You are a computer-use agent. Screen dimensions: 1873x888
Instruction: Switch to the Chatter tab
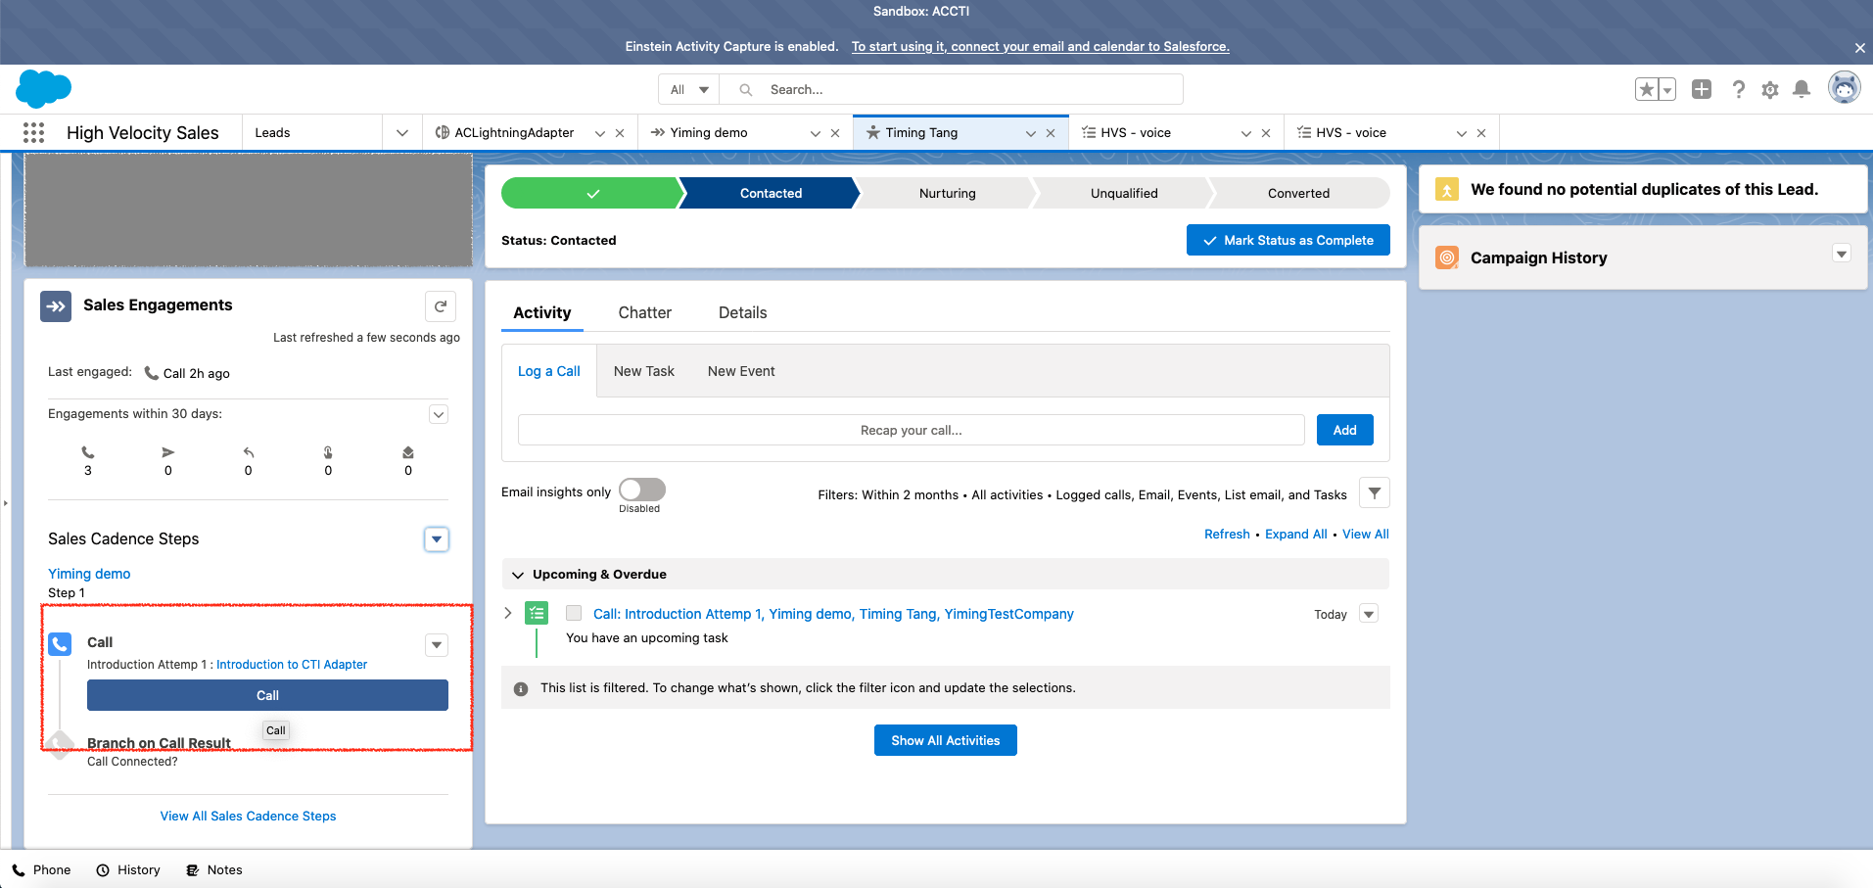644,312
